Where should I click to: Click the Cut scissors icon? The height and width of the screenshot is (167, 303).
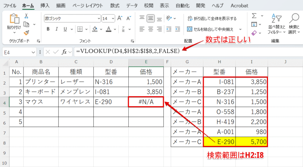[x=26, y=16]
